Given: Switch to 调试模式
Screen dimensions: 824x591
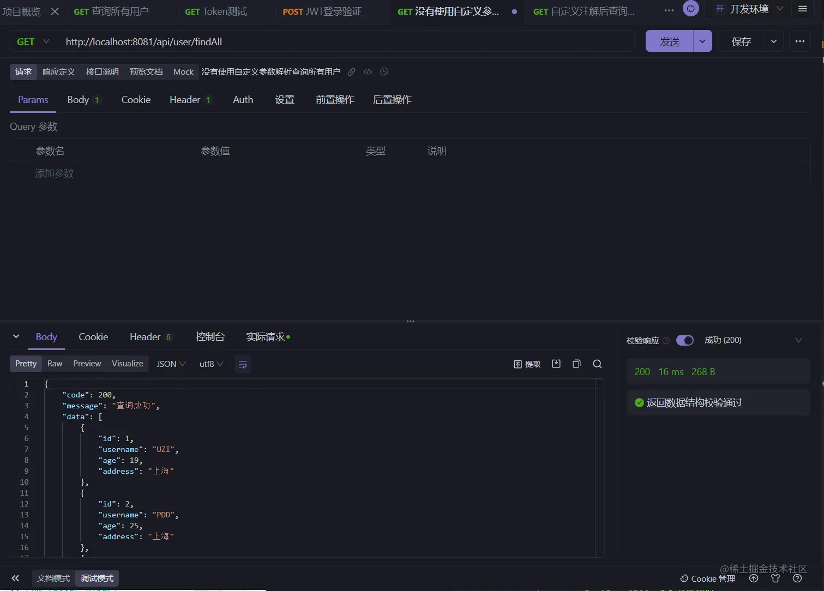Looking at the screenshot, I should pos(97,578).
